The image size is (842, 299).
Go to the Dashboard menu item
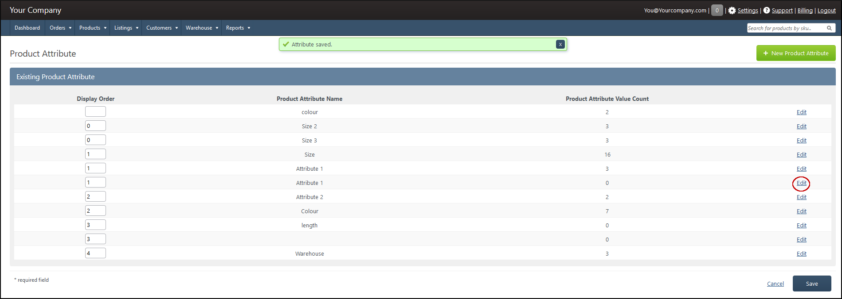pos(27,28)
